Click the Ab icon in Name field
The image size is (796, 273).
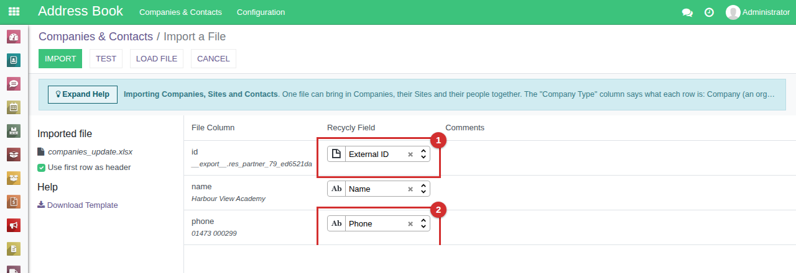336,189
